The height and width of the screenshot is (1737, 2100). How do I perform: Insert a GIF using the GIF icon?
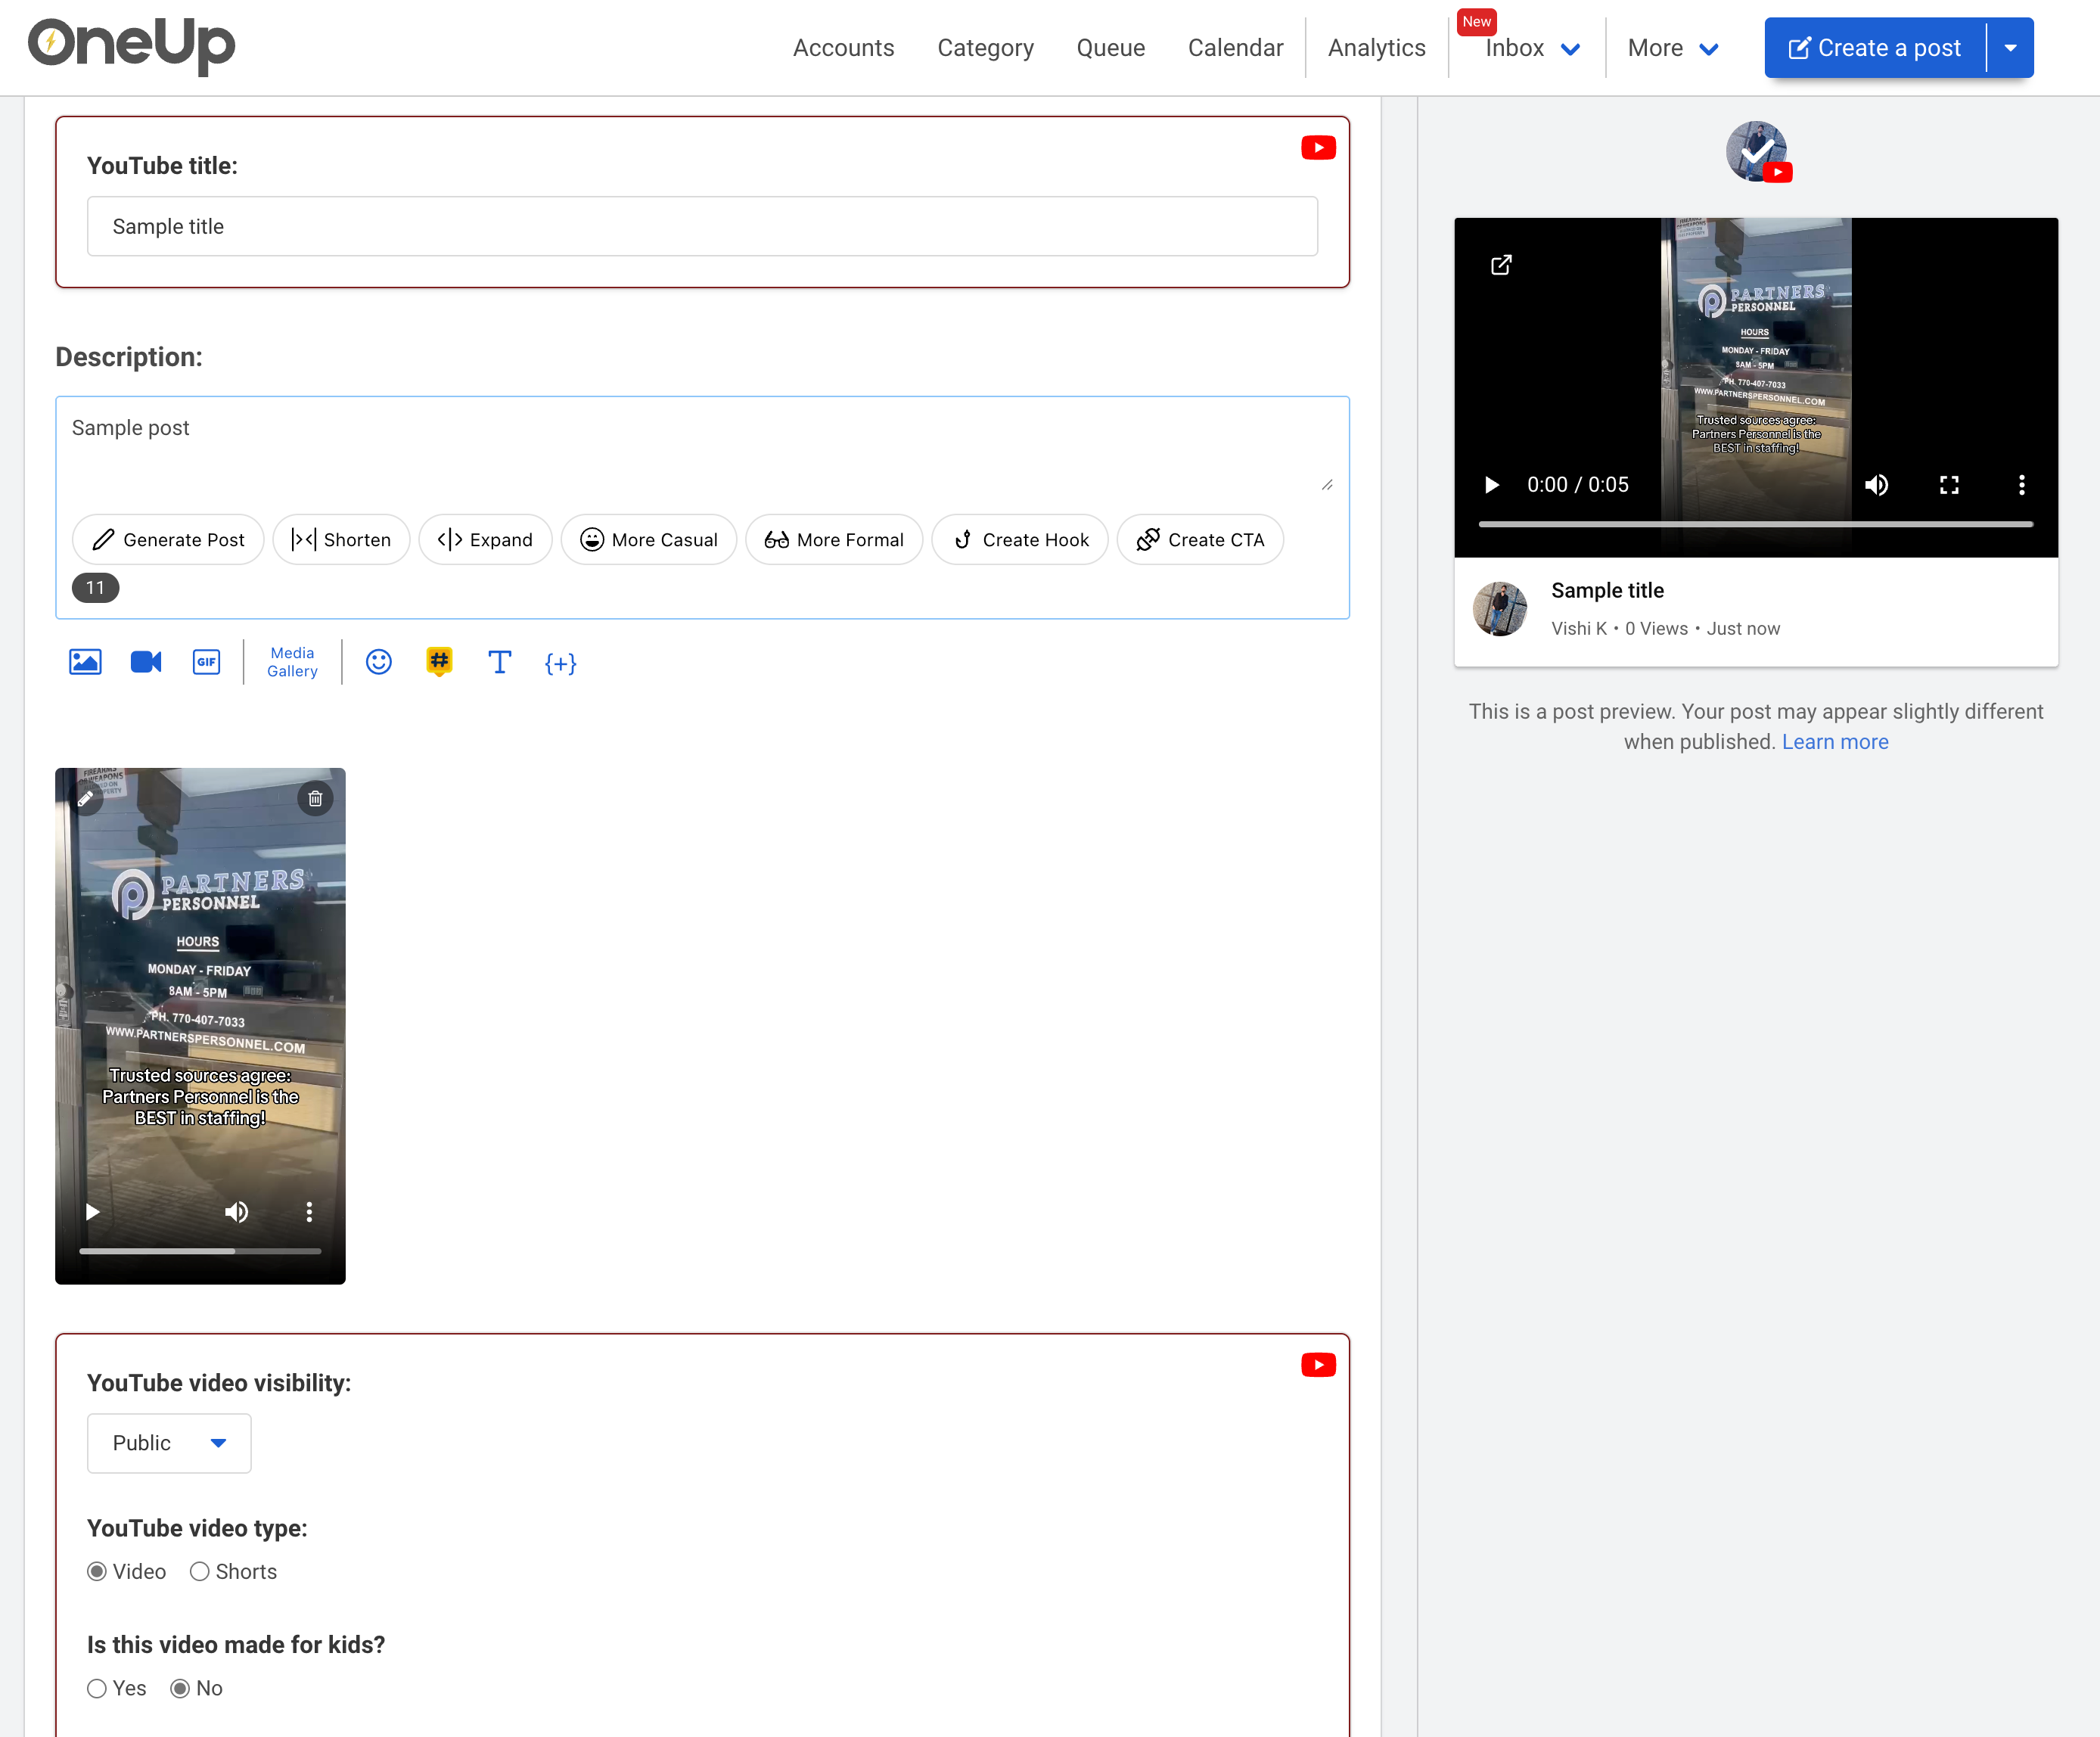[x=206, y=662]
